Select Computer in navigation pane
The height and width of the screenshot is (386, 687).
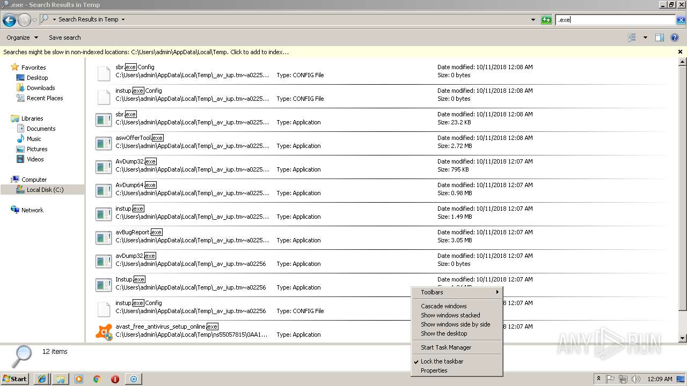point(34,180)
